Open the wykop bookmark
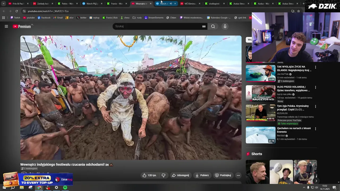 (95, 18)
